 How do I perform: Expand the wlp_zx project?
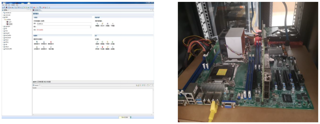click(x=3, y=47)
